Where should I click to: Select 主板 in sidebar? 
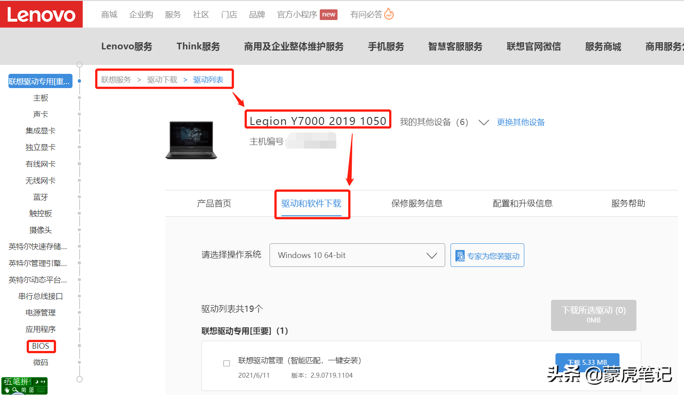click(x=40, y=98)
